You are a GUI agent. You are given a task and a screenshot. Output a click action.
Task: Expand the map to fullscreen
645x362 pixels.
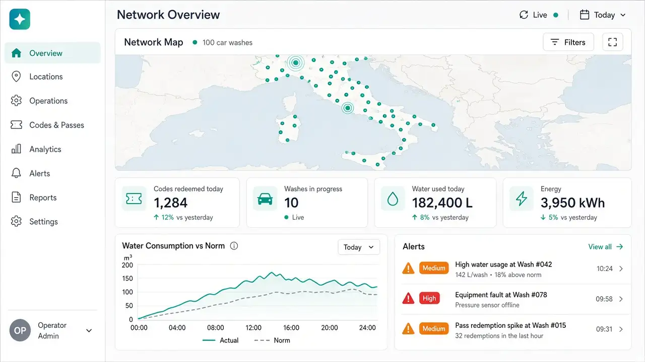tap(613, 42)
